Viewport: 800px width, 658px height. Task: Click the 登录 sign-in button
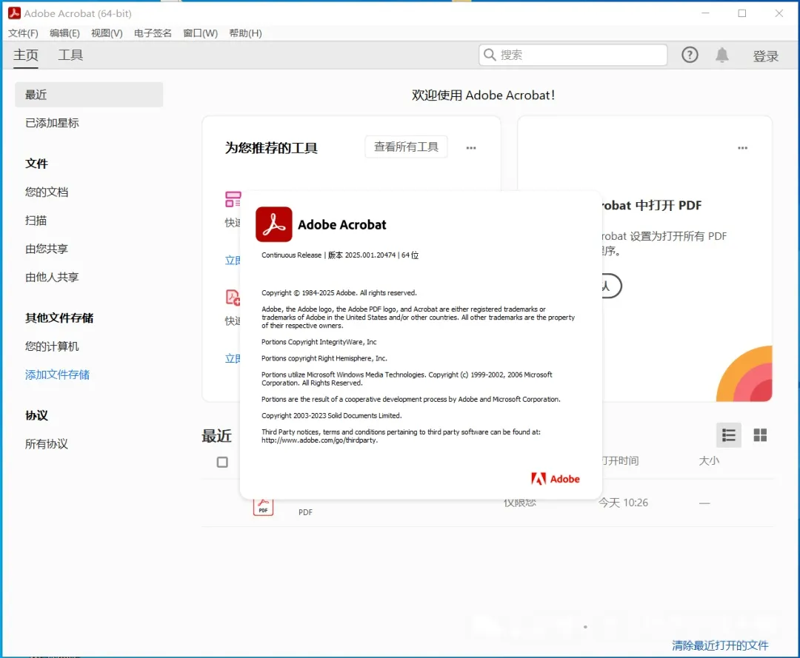[x=766, y=56]
